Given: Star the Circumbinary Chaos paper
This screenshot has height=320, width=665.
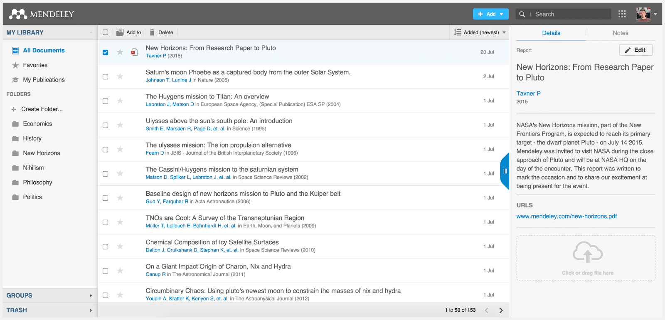Looking at the screenshot, I should [x=120, y=295].
